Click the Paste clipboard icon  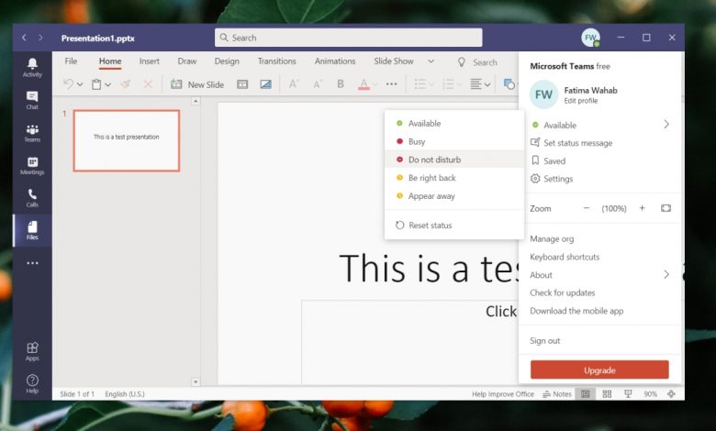coord(96,84)
